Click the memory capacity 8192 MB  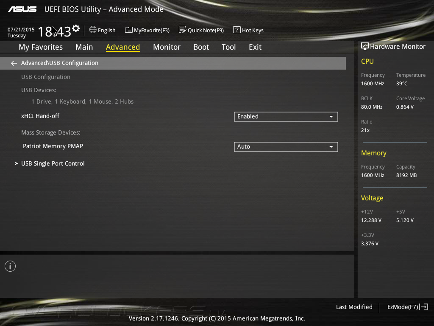[x=406, y=175]
